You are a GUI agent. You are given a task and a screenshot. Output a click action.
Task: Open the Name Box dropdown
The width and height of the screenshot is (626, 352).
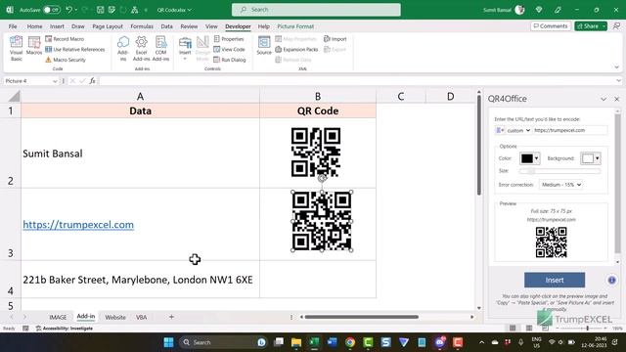(55, 81)
